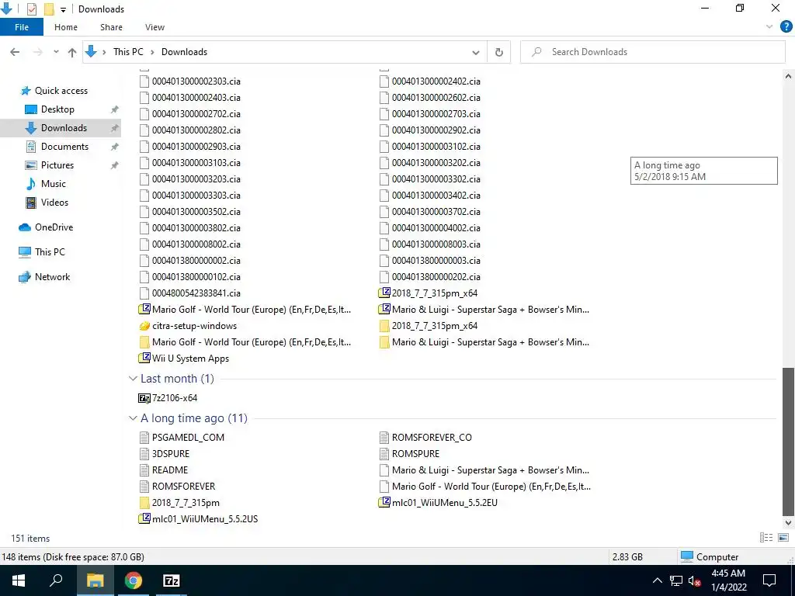
Task: Select the 2018_7_7_315pm_x64 archive file
Action: pos(429,293)
